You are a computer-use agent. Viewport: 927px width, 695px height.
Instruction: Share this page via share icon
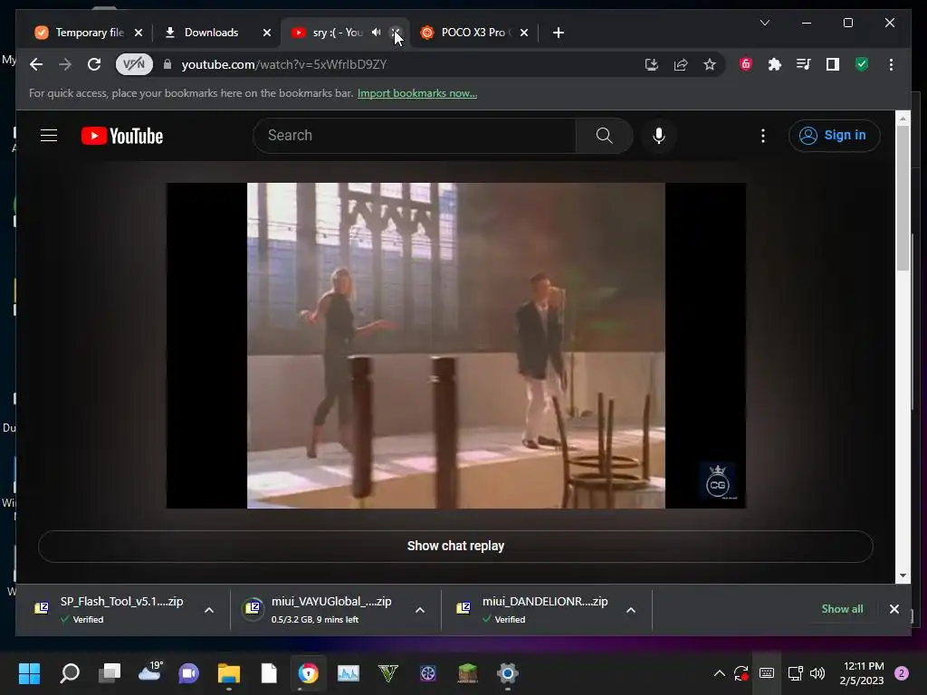click(x=681, y=64)
